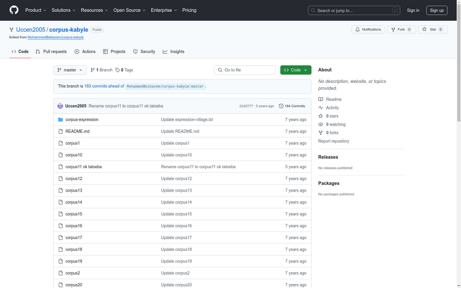This screenshot has width=461, height=288.
Task: Expand the Enterprise menu
Action: 164,10
